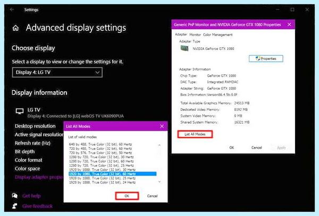The image size is (319, 216).
Task: Click mode list scroll down arrow
Action: [x=159, y=182]
